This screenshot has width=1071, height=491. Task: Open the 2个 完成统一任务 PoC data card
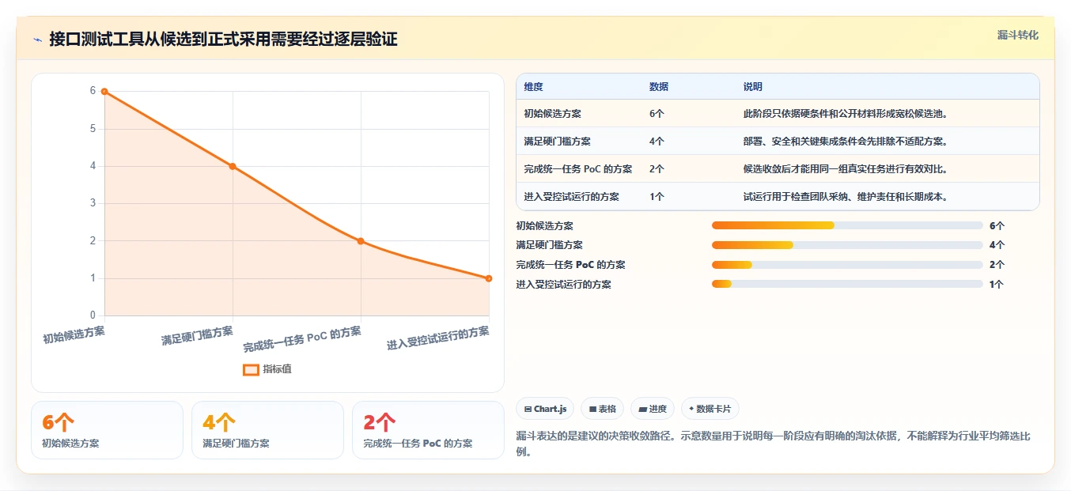click(x=428, y=430)
